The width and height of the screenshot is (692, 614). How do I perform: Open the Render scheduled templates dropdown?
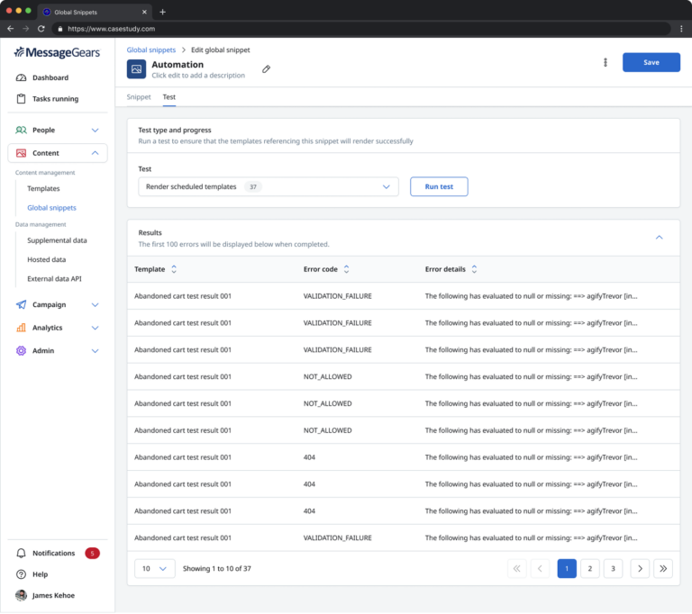coord(269,186)
